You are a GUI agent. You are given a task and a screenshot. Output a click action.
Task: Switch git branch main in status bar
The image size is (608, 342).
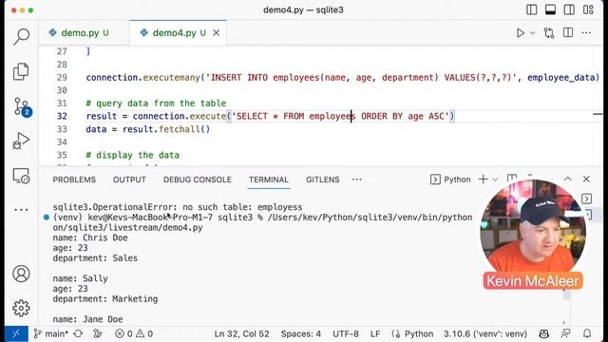tap(50, 333)
